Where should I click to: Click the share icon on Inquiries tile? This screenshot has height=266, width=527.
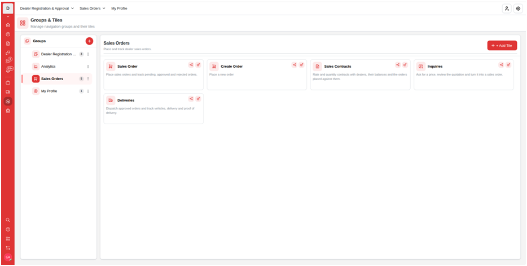point(501,65)
